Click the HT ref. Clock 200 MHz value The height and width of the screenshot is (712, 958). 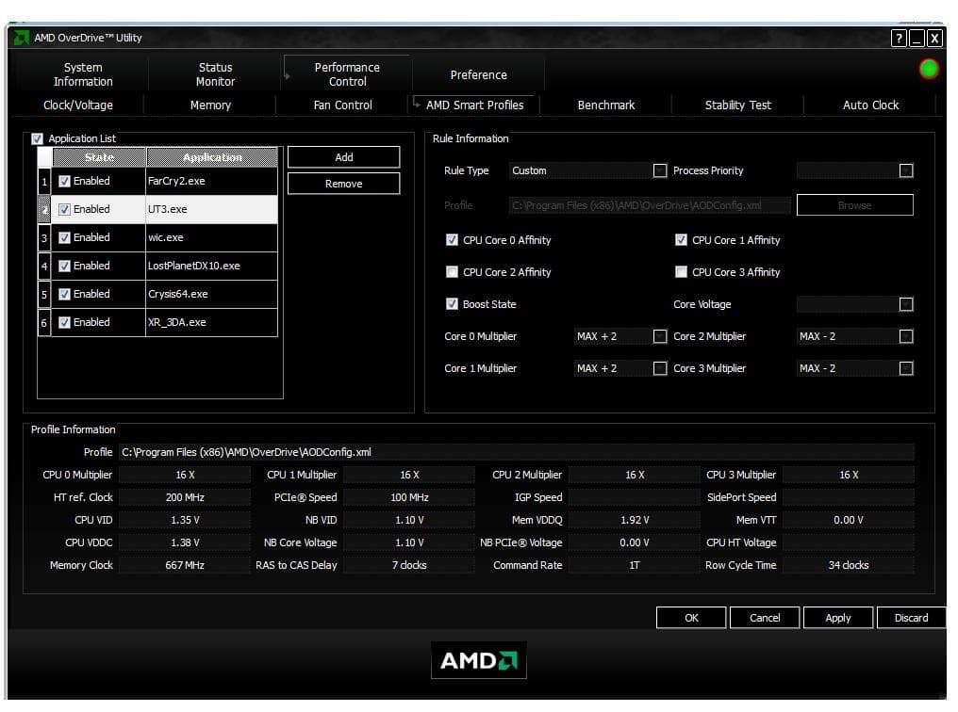(185, 497)
